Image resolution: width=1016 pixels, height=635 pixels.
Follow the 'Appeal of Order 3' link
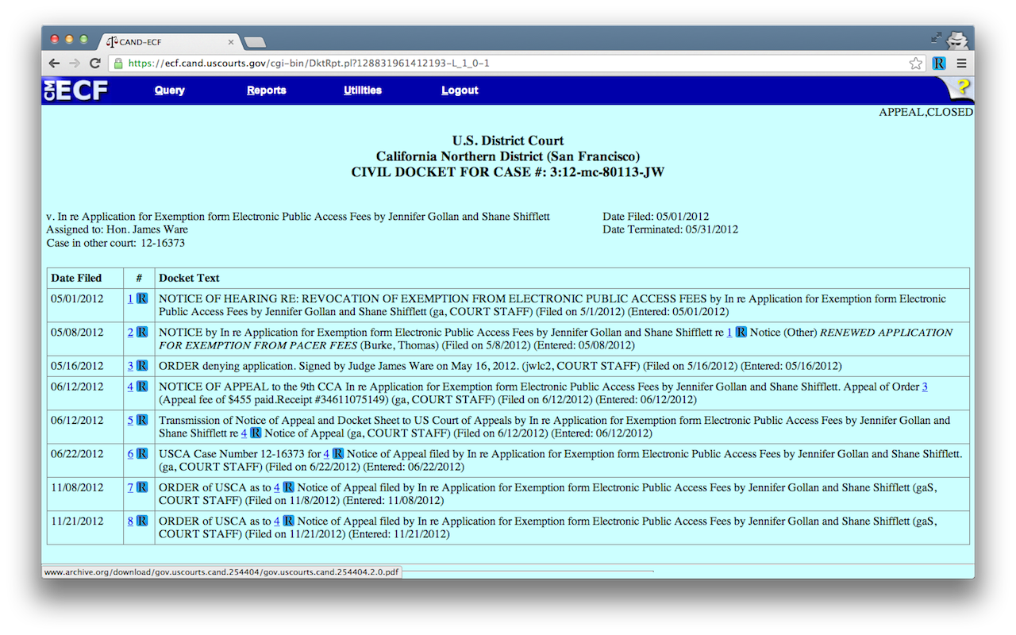[925, 387]
